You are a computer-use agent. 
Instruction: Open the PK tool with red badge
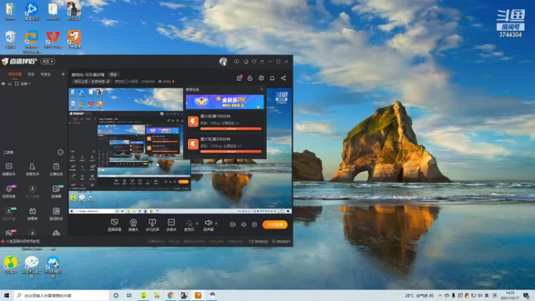(x=9, y=233)
